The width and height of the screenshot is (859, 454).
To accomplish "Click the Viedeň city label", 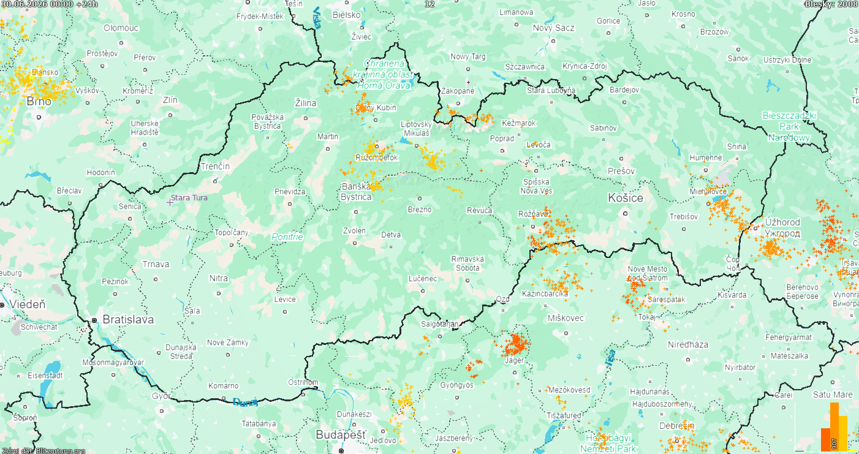I will (x=28, y=305).
